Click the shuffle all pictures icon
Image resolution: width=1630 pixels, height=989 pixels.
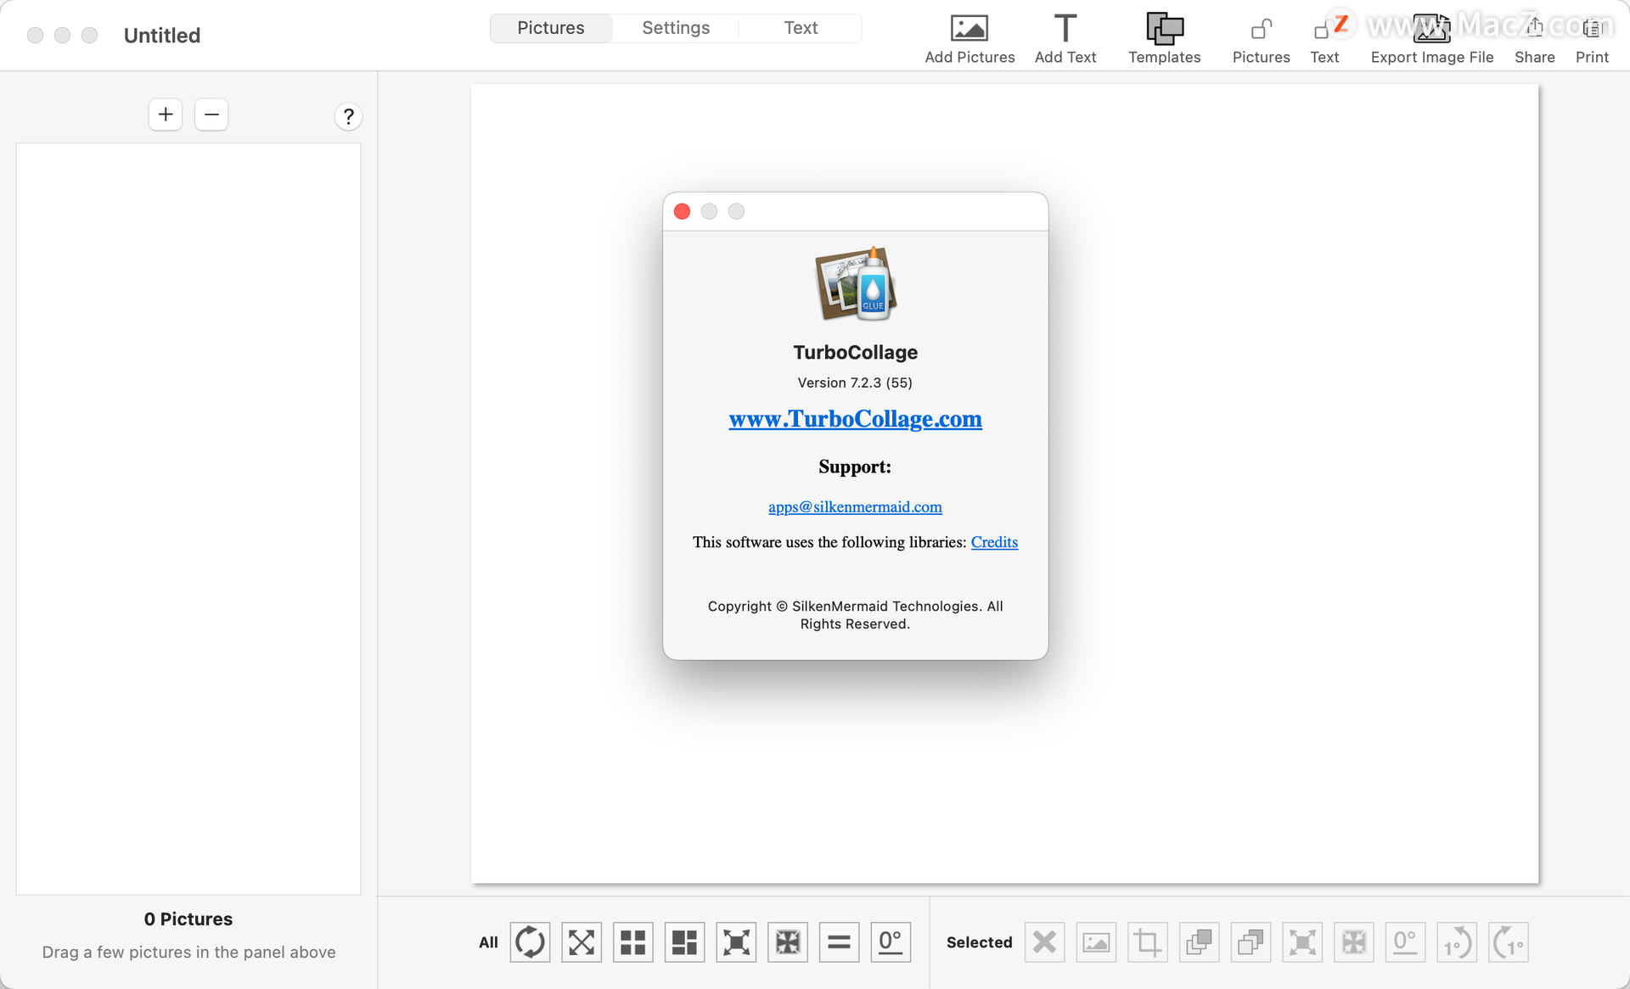[531, 942]
